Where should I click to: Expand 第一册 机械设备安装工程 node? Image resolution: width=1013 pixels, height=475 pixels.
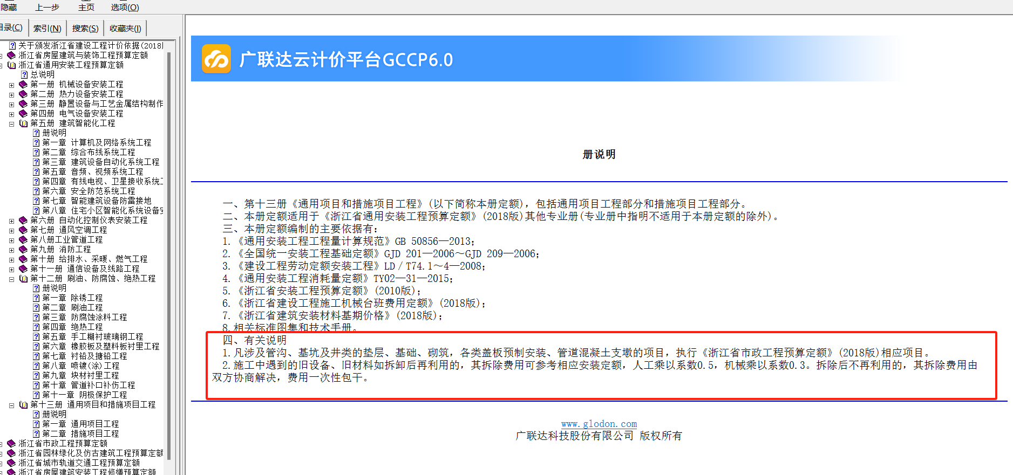[x=11, y=85]
